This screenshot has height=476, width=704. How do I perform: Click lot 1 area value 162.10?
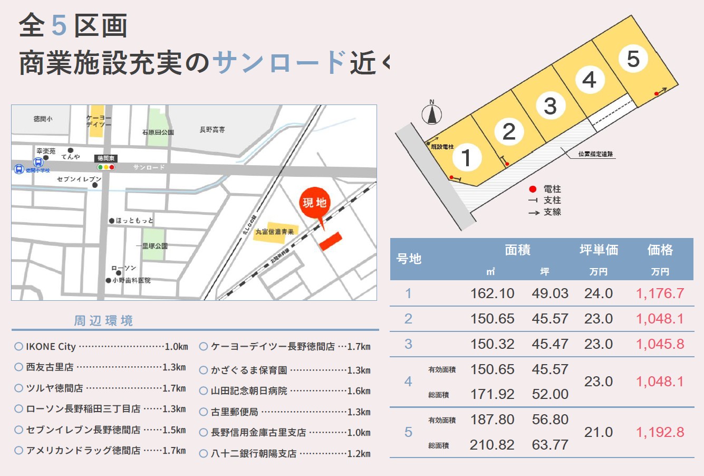(492, 293)
